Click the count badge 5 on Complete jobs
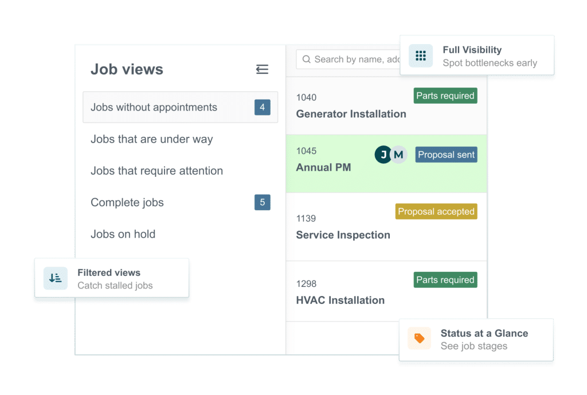 point(263,202)
